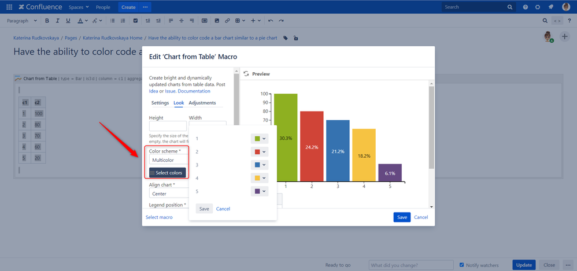Viewport: 577px width, 271px height.
Task: Align text left
Action: pyautogui.click(x=171, y=21)
